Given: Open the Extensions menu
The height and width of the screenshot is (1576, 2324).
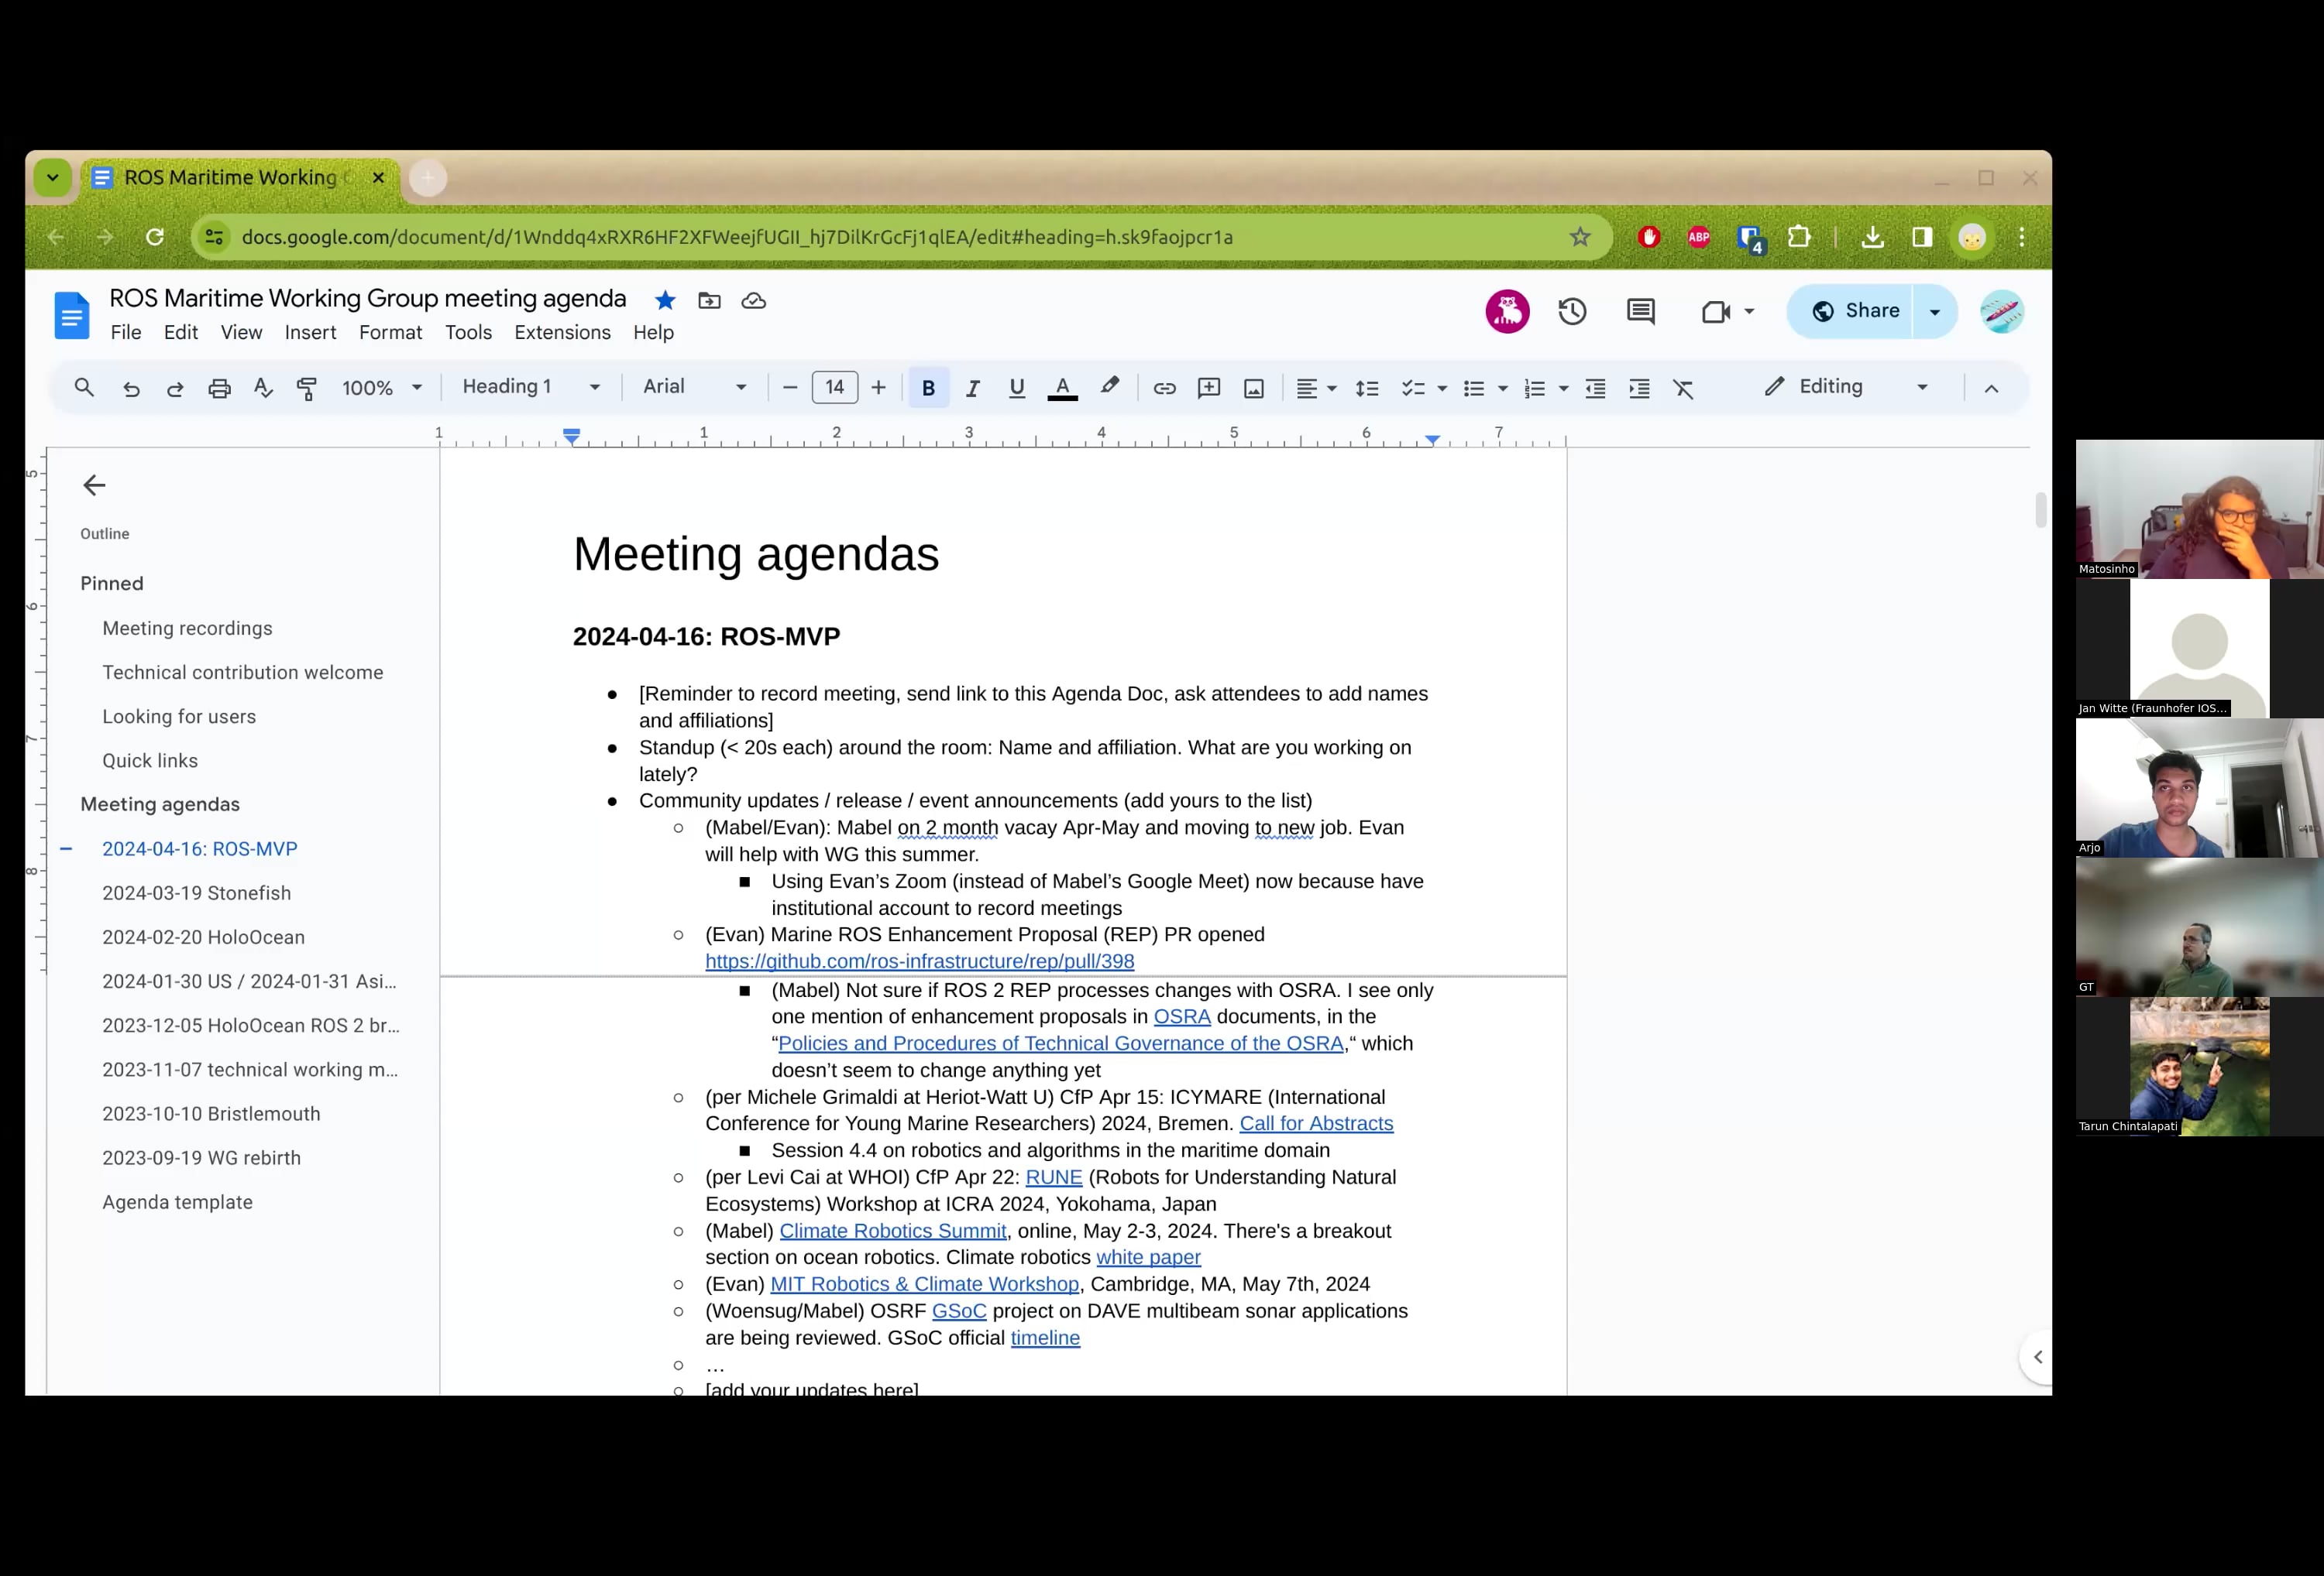Looking at the screenshot, I should (x=562, y=333).
